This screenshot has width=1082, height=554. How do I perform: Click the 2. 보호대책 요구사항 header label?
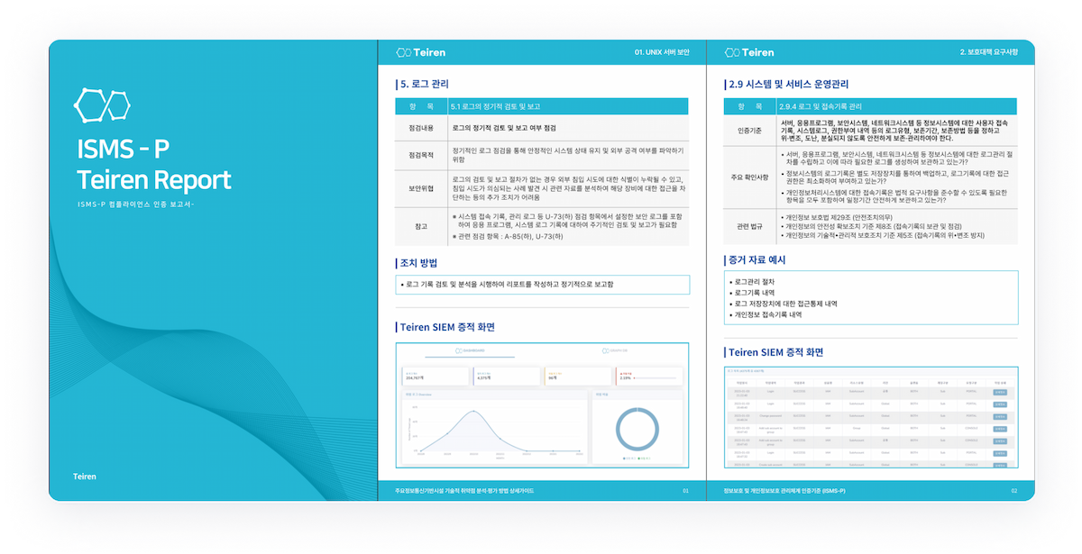click(989, 52)
